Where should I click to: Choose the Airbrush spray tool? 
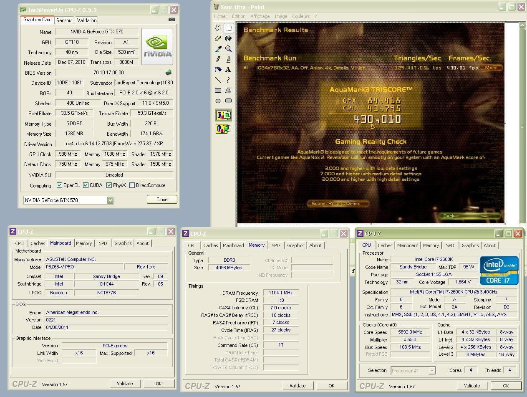pyautogui.click(x=218, y=70)
